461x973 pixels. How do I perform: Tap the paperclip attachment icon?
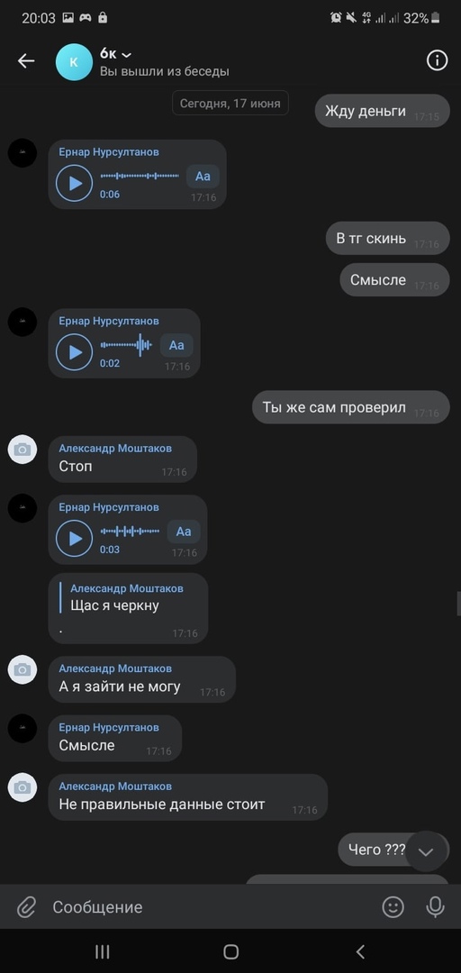[26, 907]
